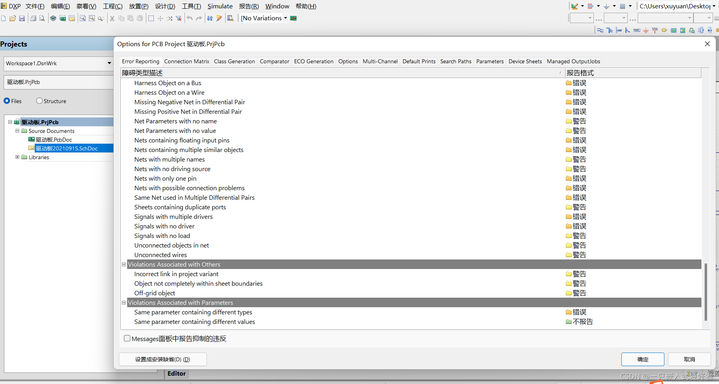Collapse the 驱动板.PrjPcb project tree node
Viewport: 719px width, 384px height.
point(10,122)
